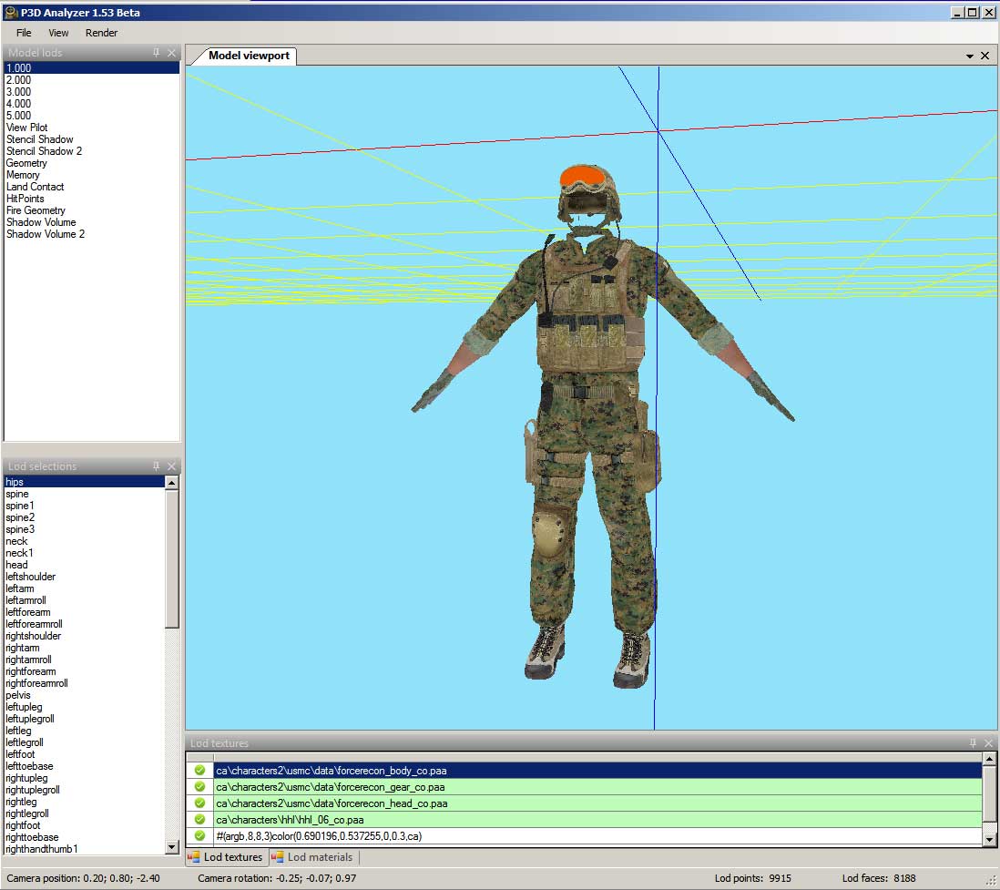Click pin icon on Lod selections panel
Viewport: 1000px width, 890px height.
coord(157,466)
